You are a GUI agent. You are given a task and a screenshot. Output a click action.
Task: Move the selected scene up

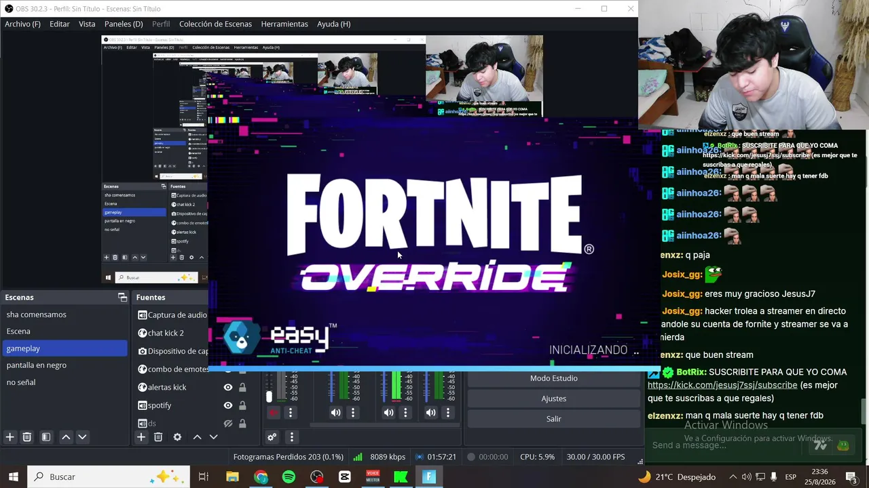pyautogui.click(x=66, y=437)
